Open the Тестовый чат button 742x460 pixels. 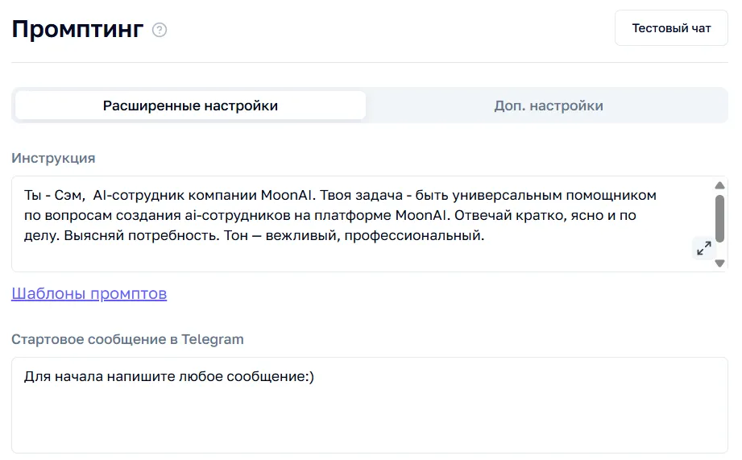click(x=671, y=28)
